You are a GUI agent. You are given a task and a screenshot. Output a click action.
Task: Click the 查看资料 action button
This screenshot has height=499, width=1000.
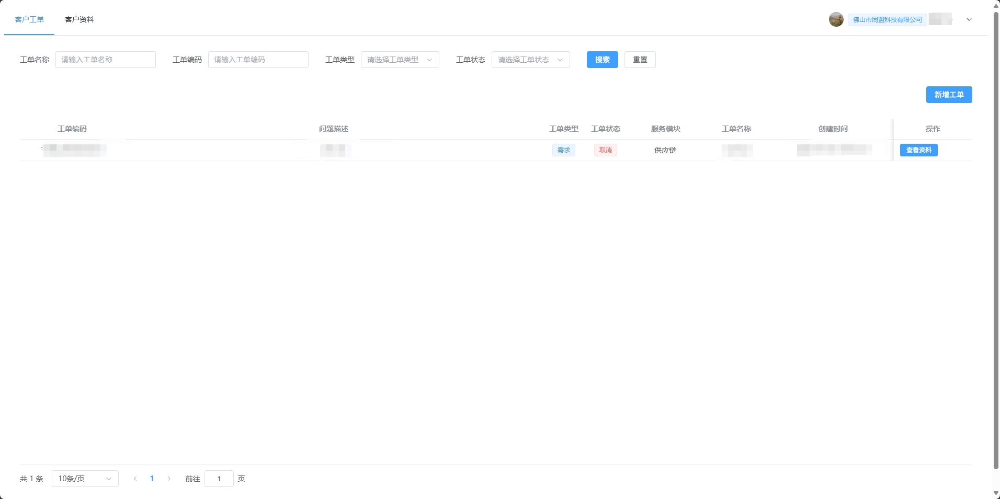coord(918,150)
